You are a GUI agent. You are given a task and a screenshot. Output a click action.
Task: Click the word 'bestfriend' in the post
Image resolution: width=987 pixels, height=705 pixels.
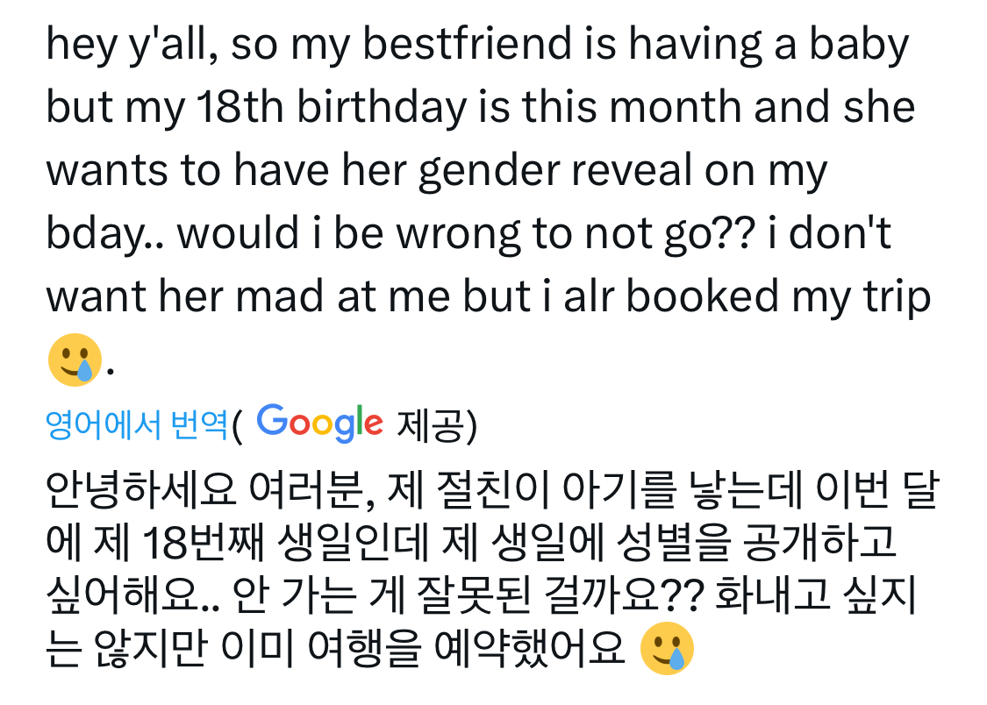pos(468,45)
